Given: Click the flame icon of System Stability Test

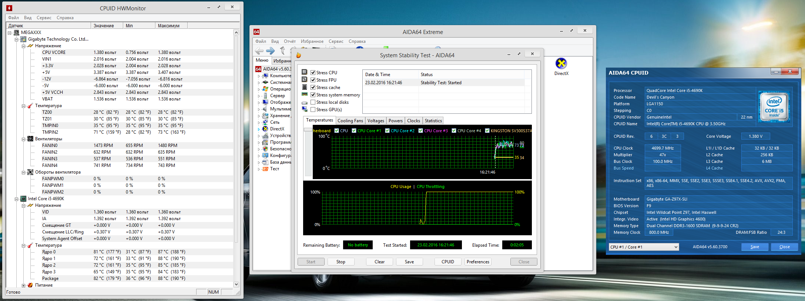Looking at the screenshot, I should [298, 55].
